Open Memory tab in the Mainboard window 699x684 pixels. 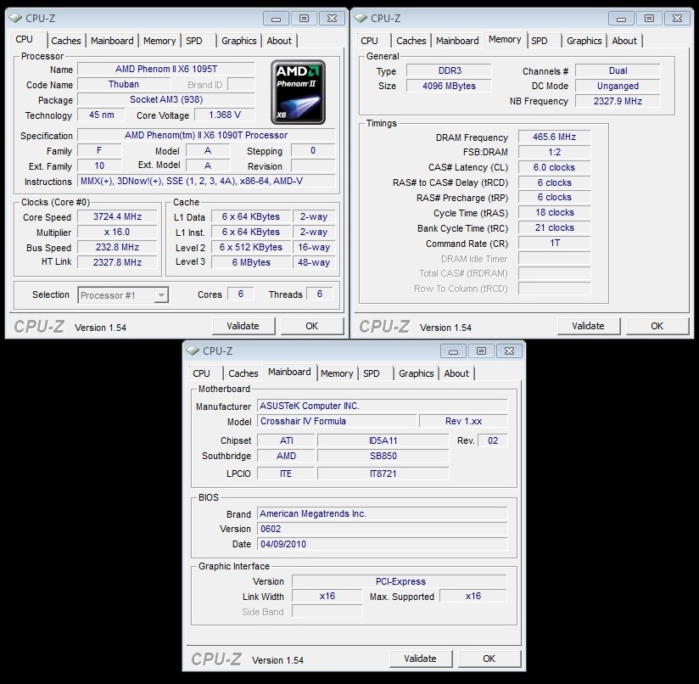coord(337,373)
